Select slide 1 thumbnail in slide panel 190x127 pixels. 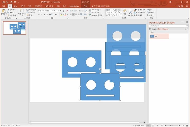(x=15, y=28)
